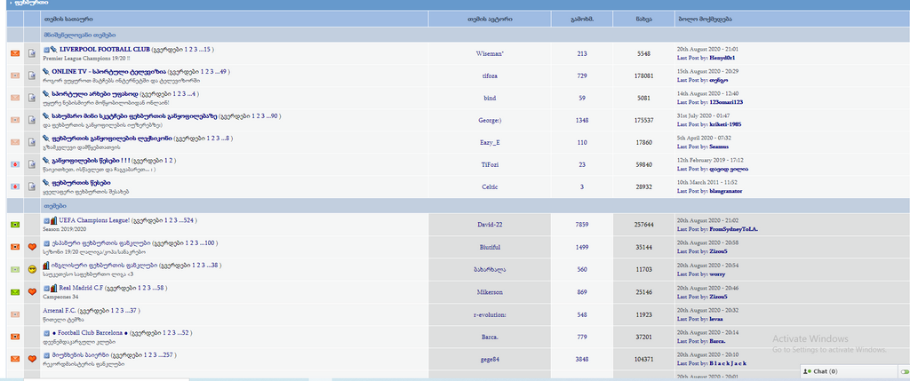
Task: Click the document icon in the Eazy_E topic row
Action: coord(33,142)
